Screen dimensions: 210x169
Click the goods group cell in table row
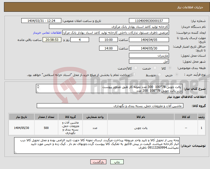70,128
